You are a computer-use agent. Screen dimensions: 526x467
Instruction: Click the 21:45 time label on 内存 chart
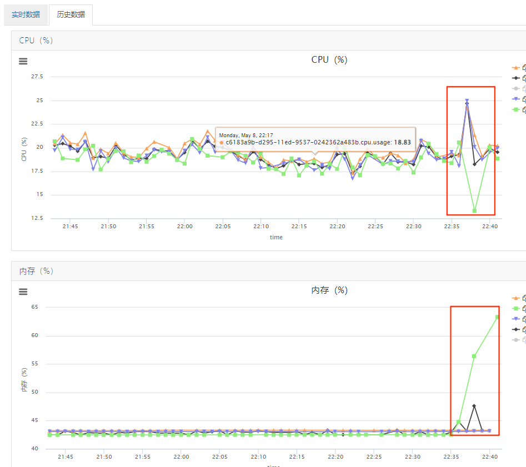(66, 457)
